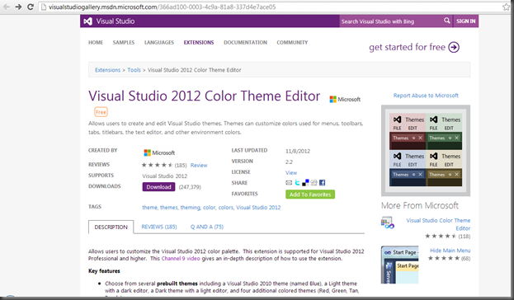Screen dimensions: 514x300
Task: Click the page title Visual Studio 2012 Color Theme Editor
Action: point(205,96)
